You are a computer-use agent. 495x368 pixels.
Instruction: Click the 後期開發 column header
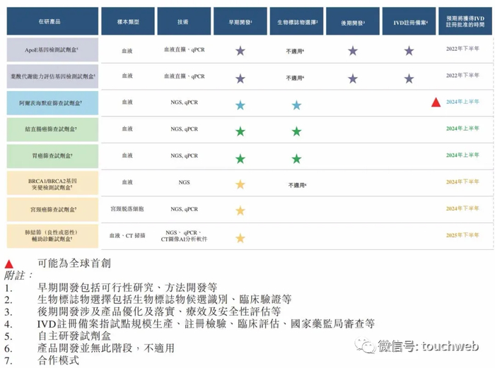coord(353,21)
